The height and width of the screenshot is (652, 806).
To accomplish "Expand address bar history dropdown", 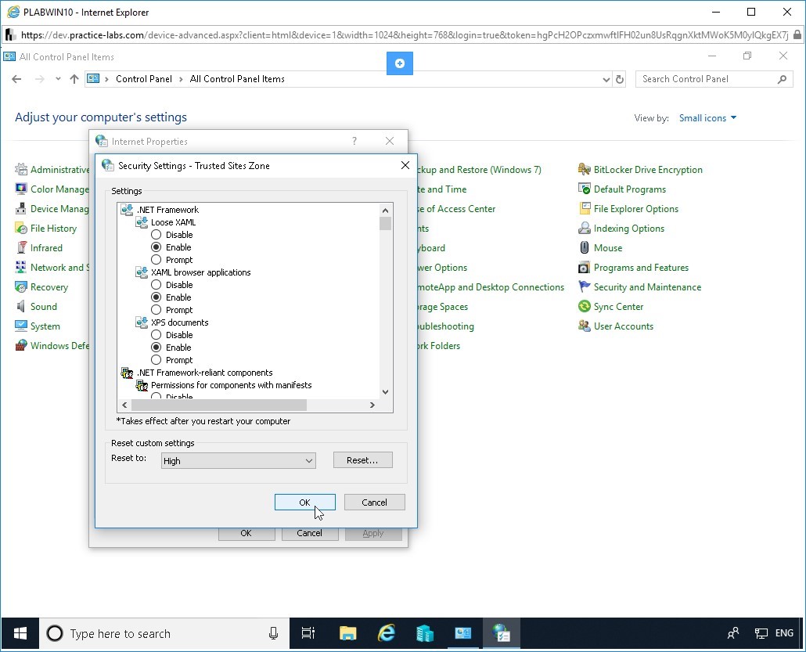I will 606,79.
